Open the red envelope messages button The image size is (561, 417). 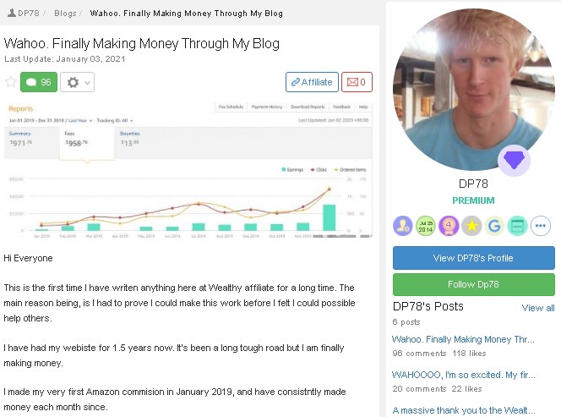tap(357, 82)
